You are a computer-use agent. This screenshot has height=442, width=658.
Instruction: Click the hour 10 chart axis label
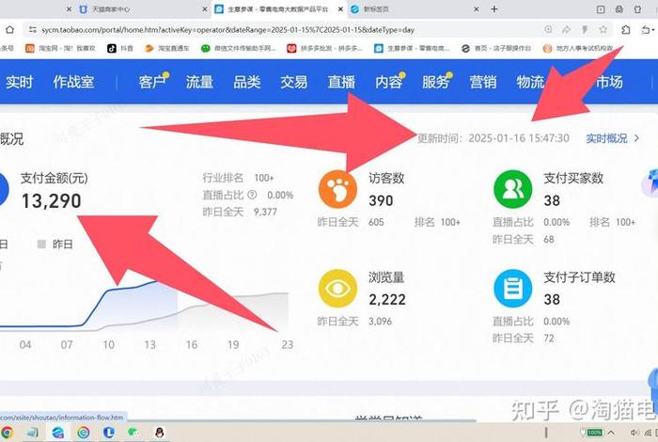coord(109,345)
